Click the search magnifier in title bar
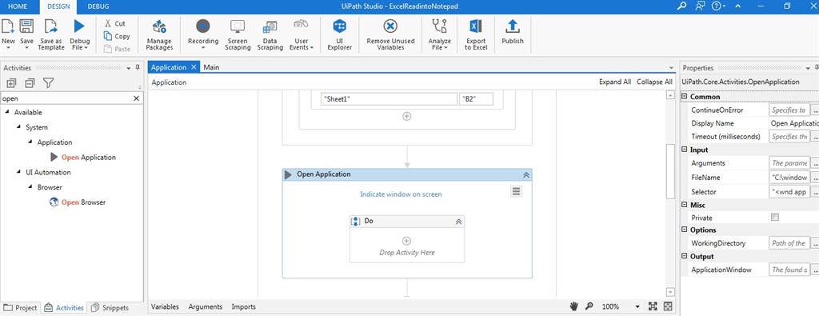 click(681, 6)
